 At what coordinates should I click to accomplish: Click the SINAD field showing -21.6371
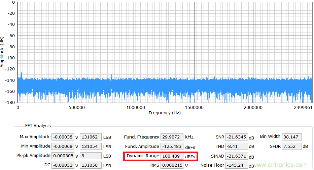(236, 156)
